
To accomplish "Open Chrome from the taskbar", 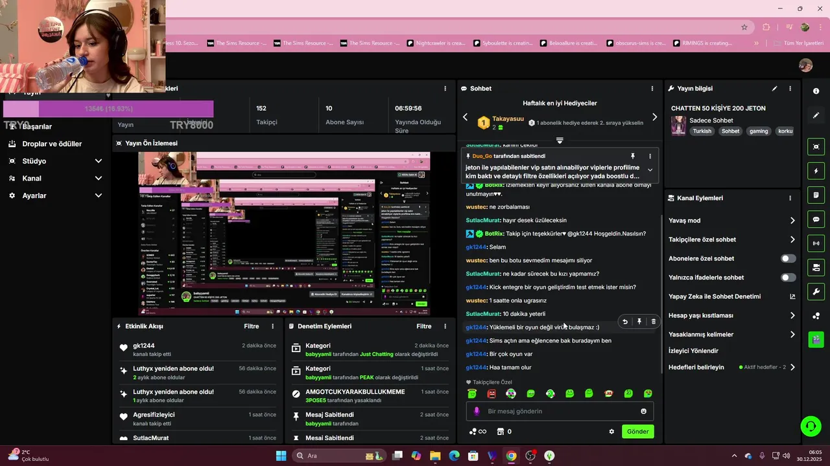I will click(511, 456).
